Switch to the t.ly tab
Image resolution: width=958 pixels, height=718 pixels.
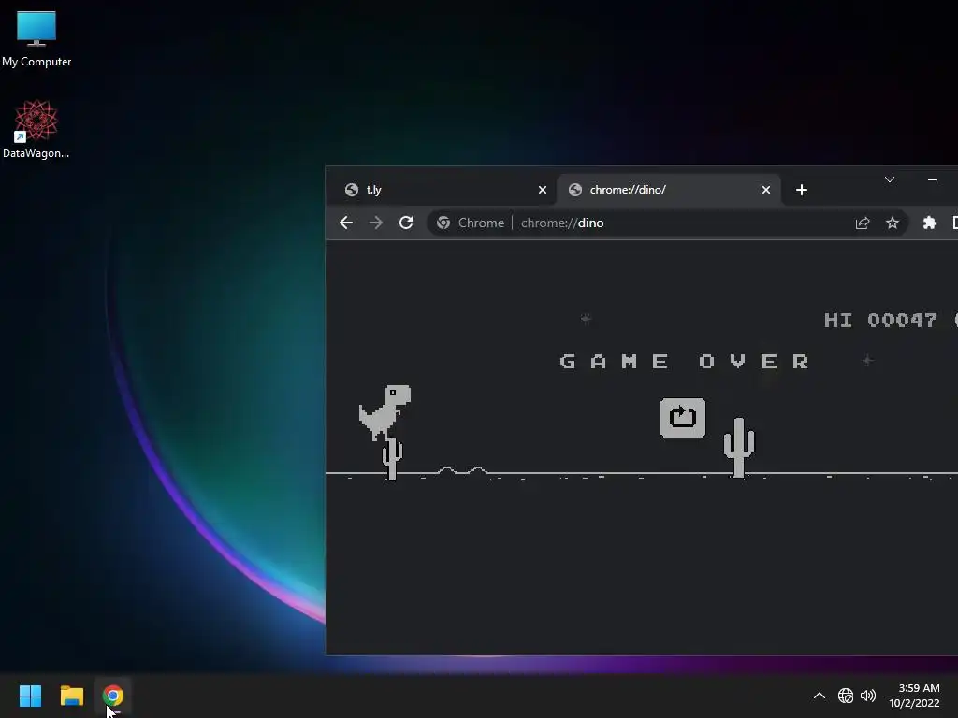point(443,190)
